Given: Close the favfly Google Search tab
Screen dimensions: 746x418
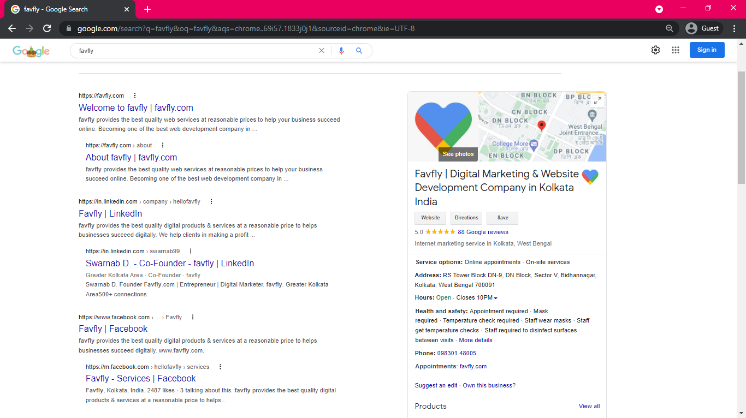Looking at the screenshot, I should click(127, 9).
